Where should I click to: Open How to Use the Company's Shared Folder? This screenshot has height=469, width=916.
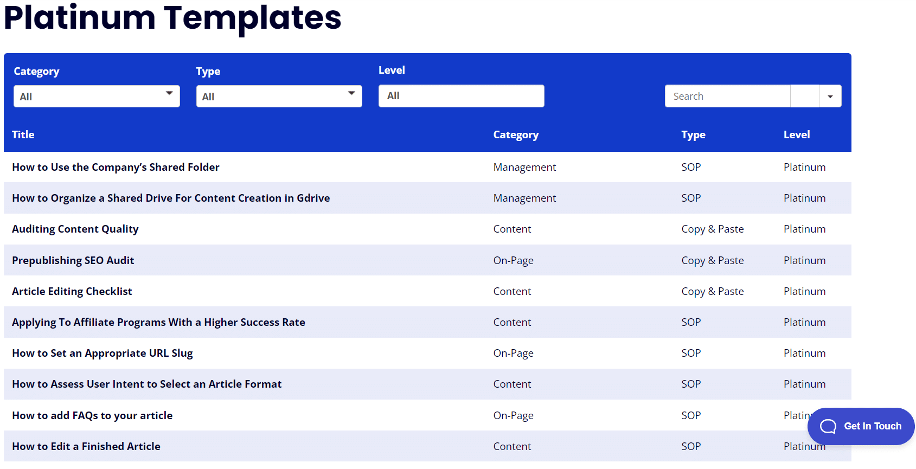pyautogui.click(x=116, y=167)
